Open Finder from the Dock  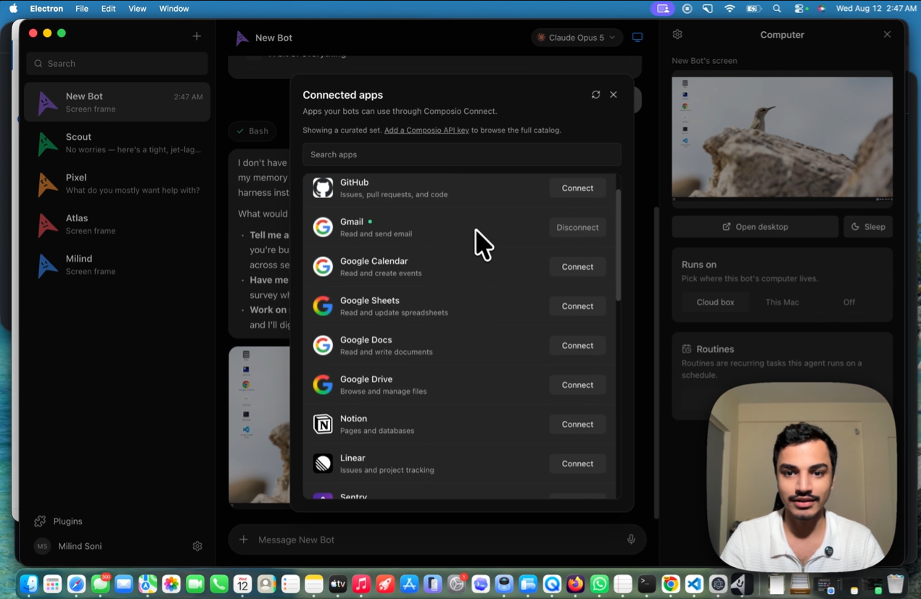(29, 584)
